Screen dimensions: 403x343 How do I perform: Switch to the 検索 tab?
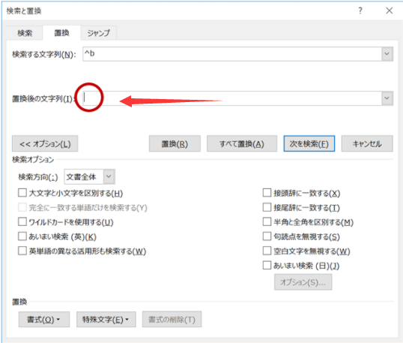[25, 33]
